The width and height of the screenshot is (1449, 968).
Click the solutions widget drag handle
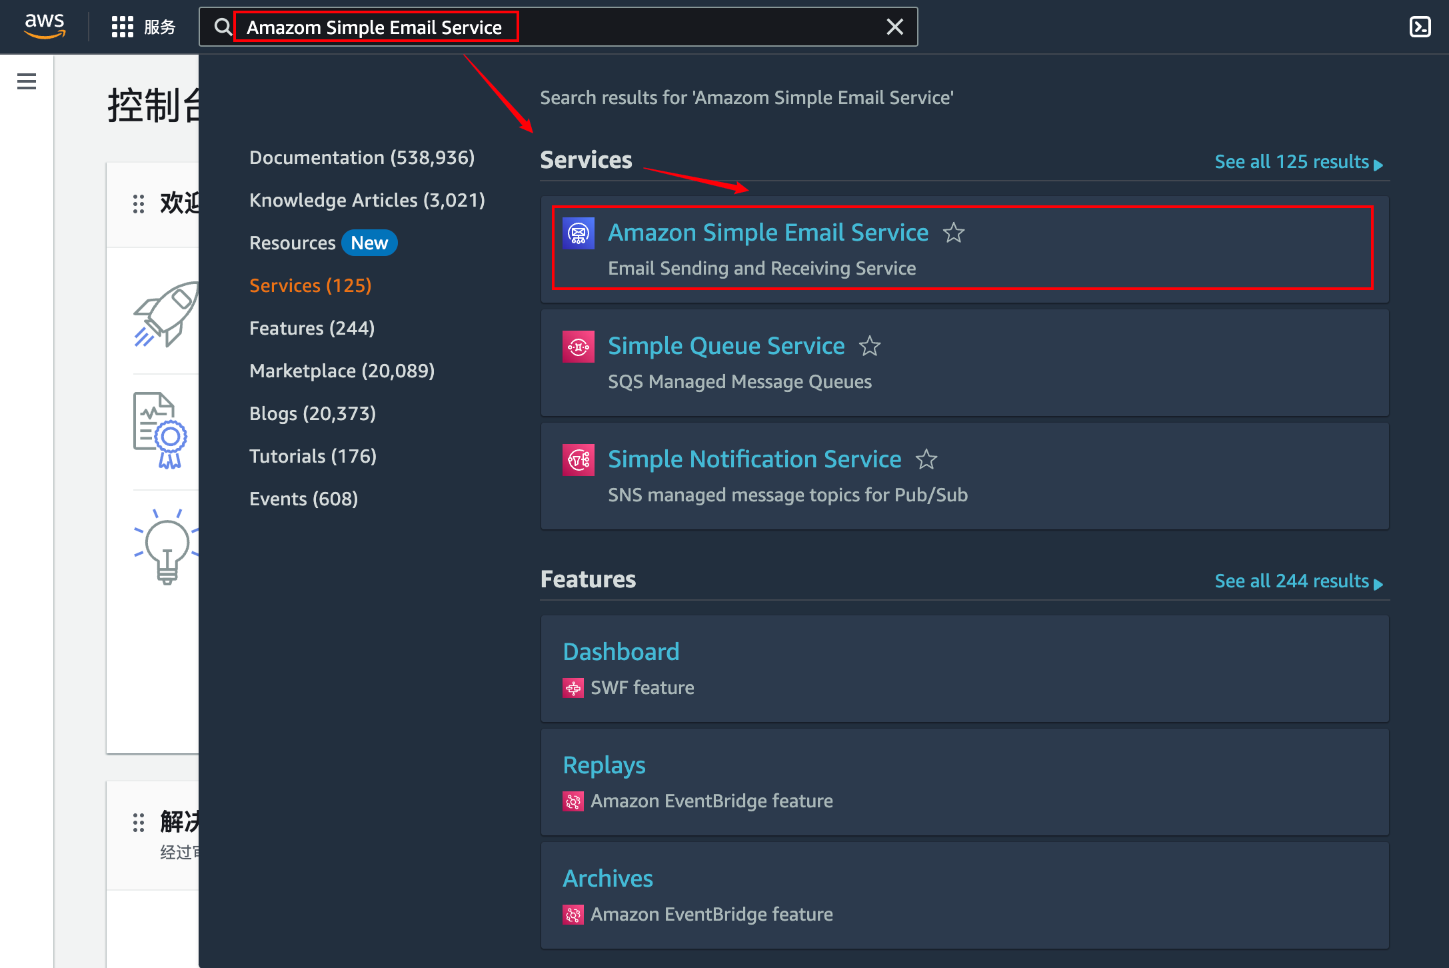pyautogui.click(x=139, y=823)
